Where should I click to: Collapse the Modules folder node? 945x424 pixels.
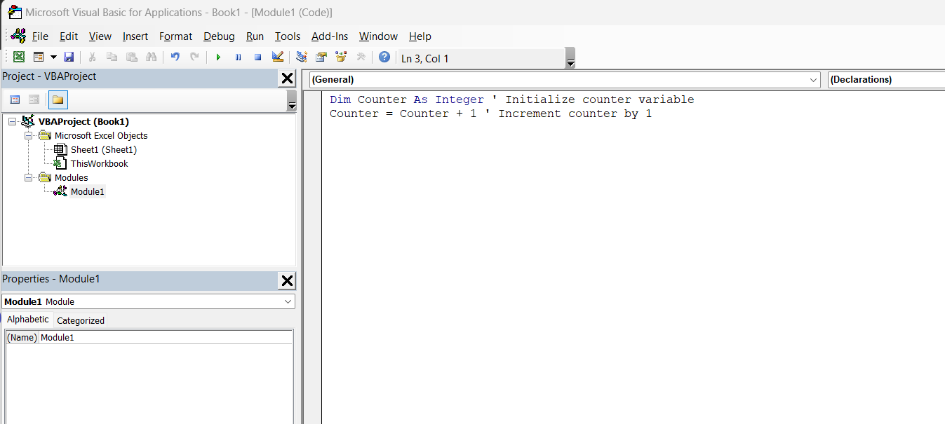pos(29,177)
